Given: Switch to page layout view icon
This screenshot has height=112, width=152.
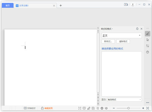Looking at the screenshot, I should point(93,108).
